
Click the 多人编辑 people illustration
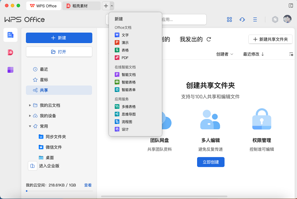click(210, 120)
